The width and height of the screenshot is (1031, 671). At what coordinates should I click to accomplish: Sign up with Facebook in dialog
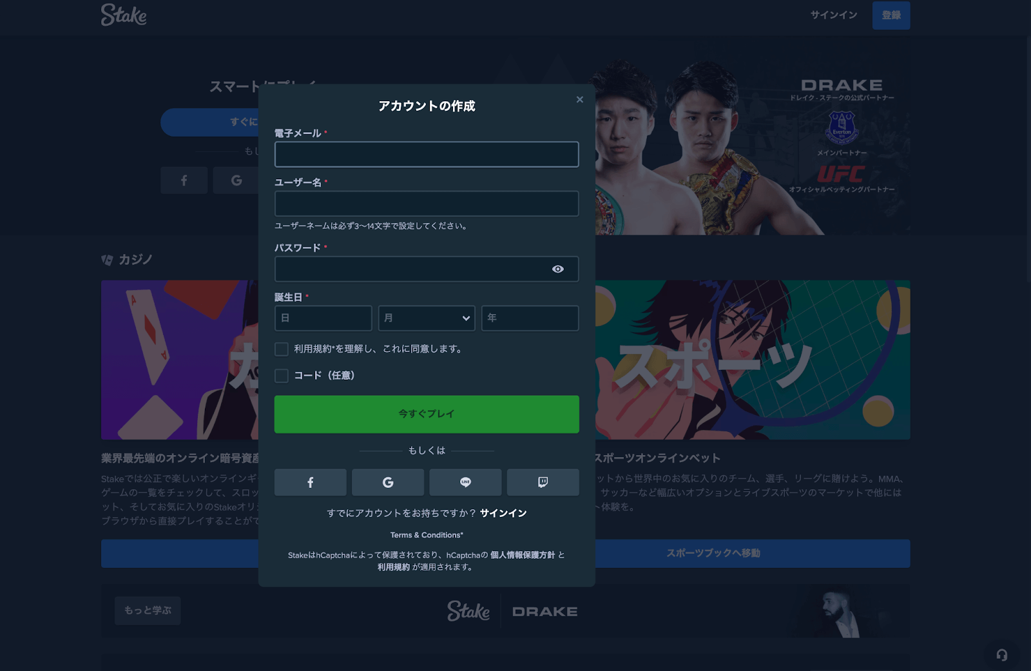(310, 483)
